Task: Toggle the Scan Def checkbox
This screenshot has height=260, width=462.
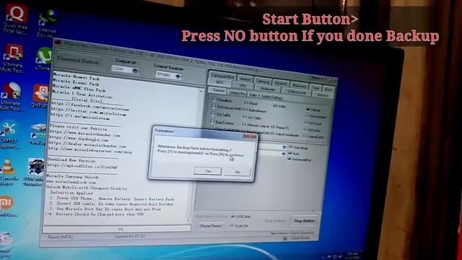Action: point(239,225)
